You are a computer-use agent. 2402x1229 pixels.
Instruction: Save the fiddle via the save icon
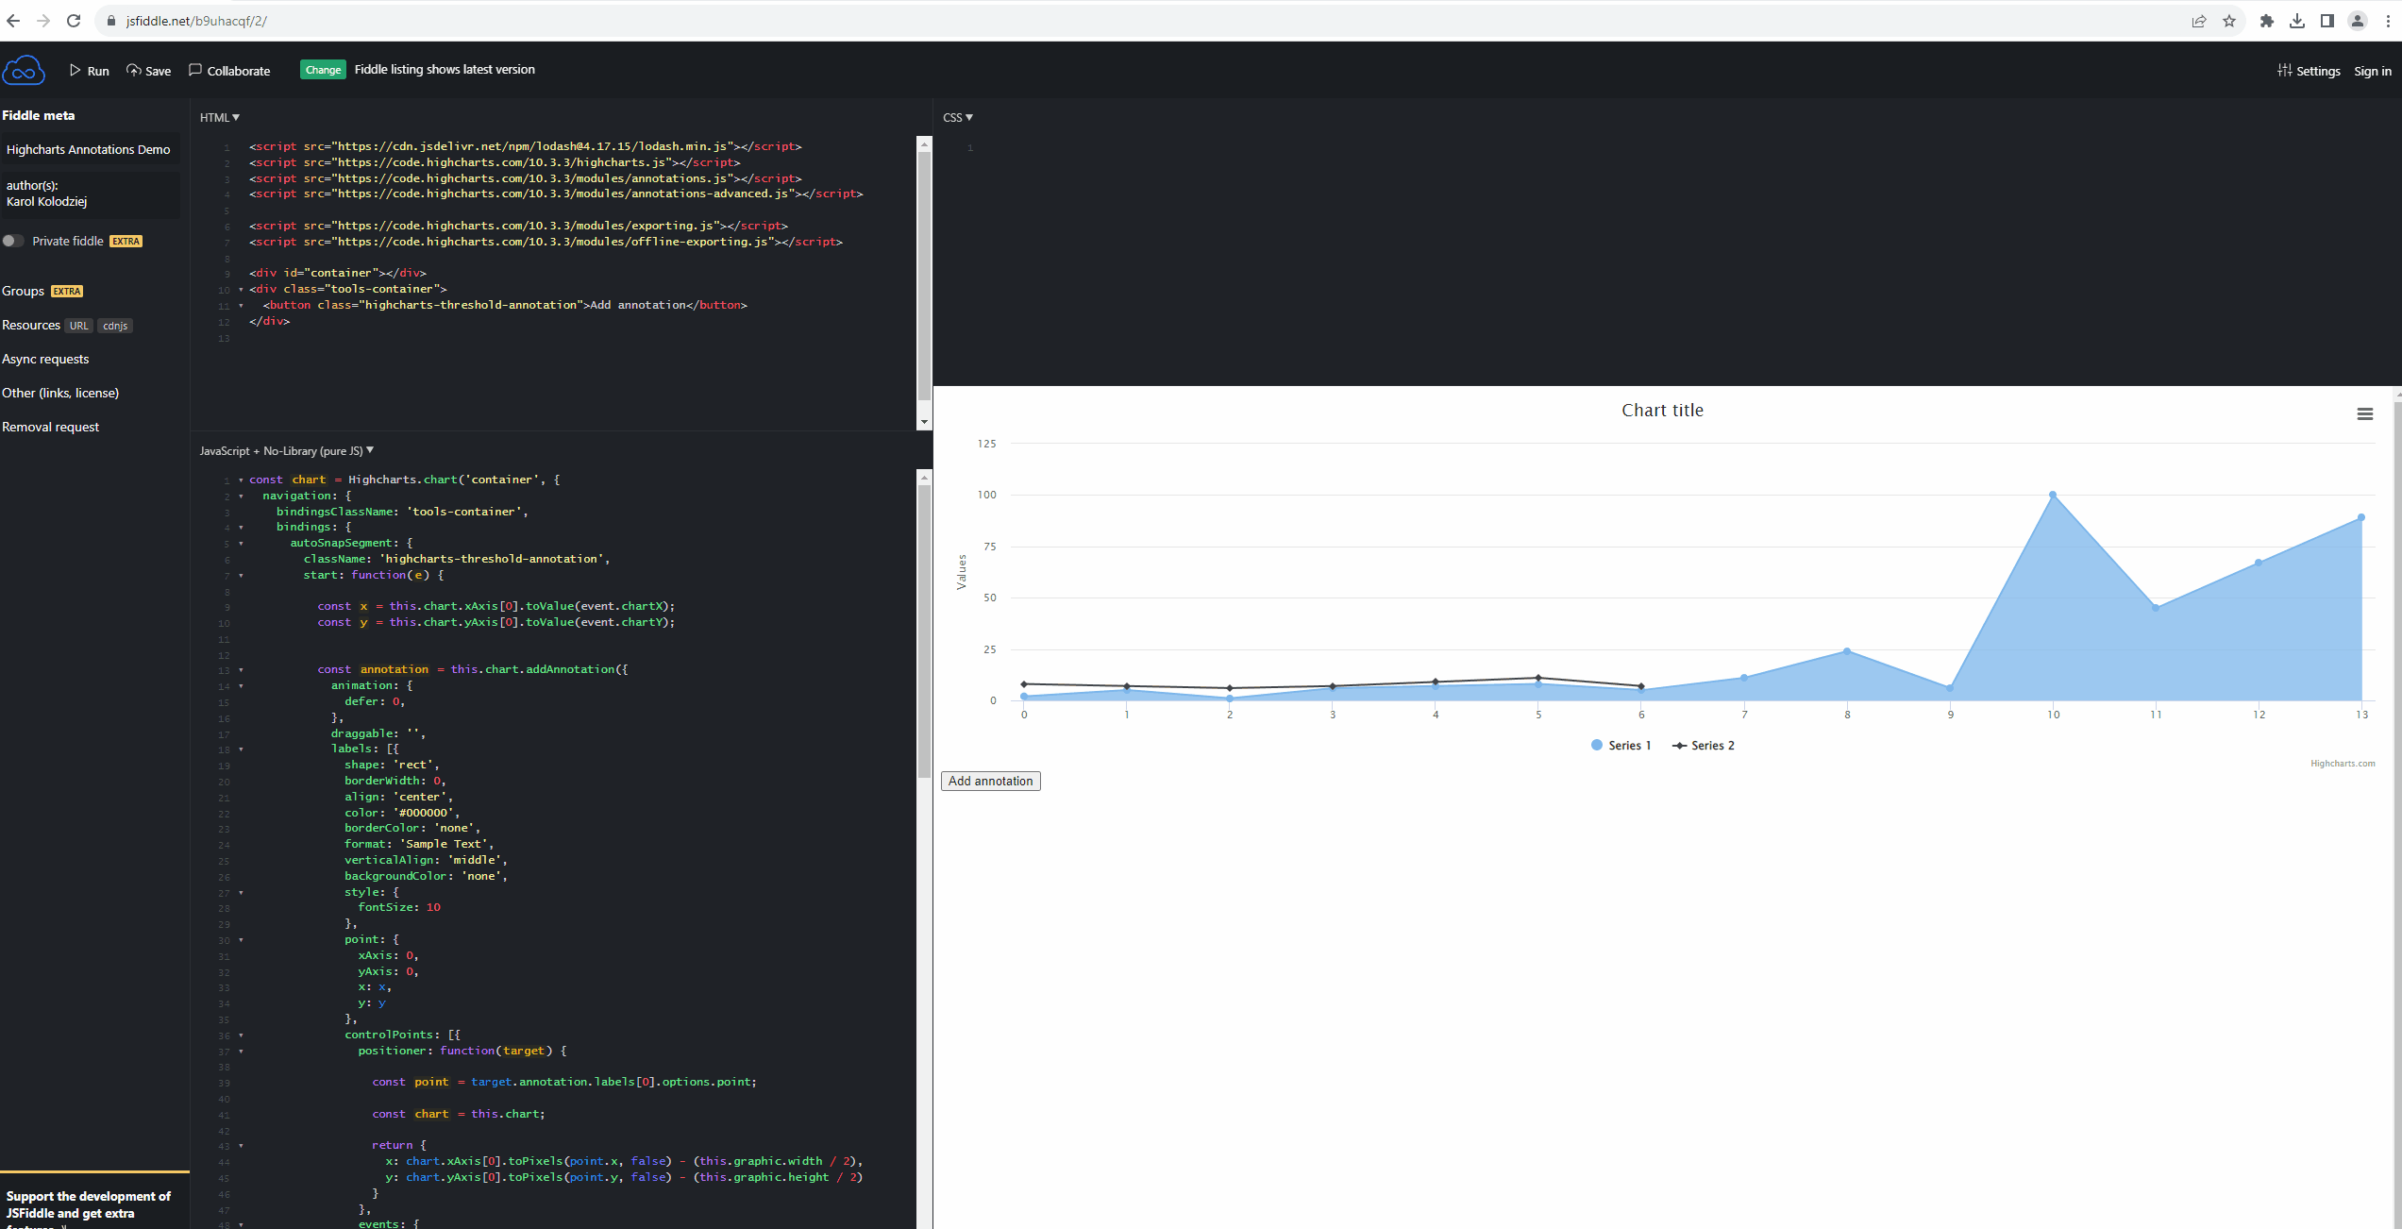pyautogui.click(x=134, y=70)
